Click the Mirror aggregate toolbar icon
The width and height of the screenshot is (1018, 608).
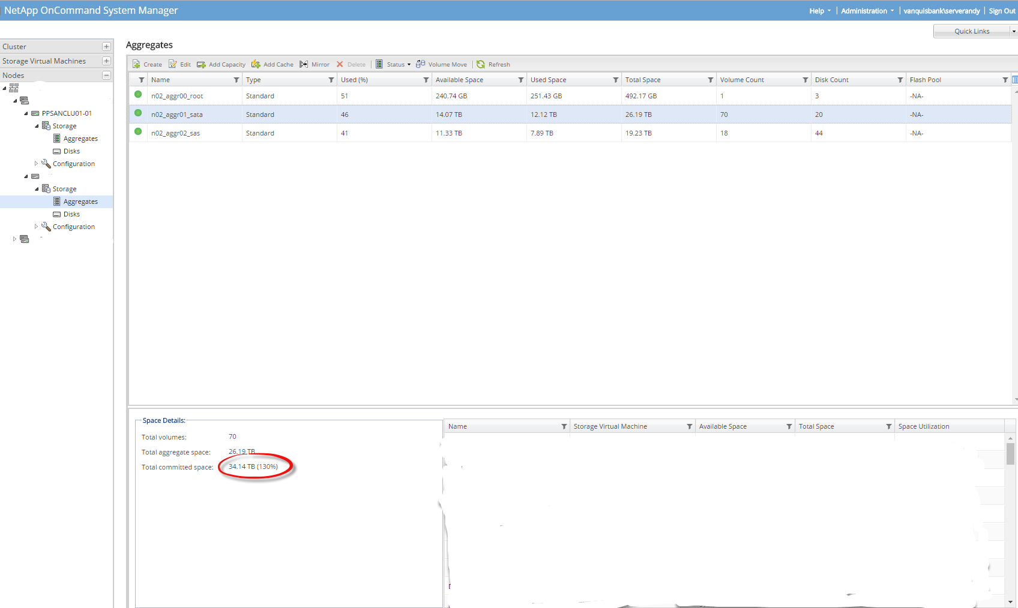pos(304,65)
